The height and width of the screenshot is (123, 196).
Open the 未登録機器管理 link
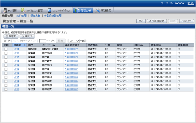tap(53, 16)
